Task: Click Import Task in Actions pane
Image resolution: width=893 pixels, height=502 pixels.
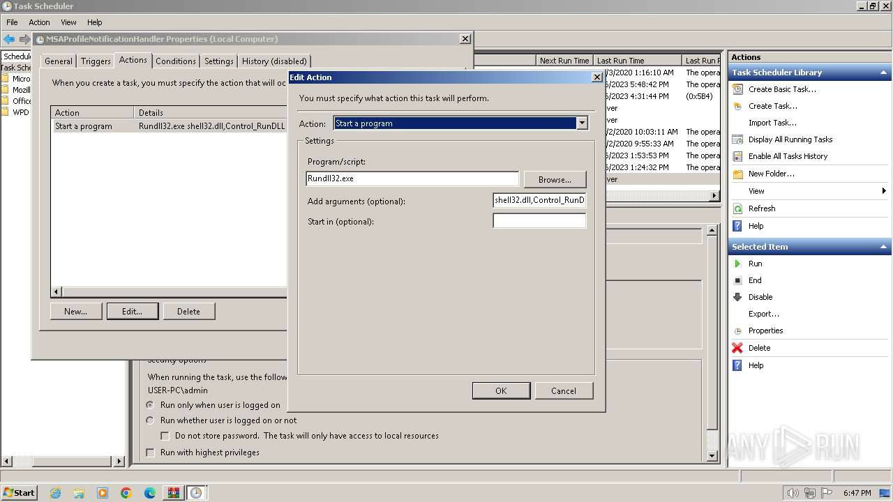Action: pyautogui.click(x=772, y=123)
